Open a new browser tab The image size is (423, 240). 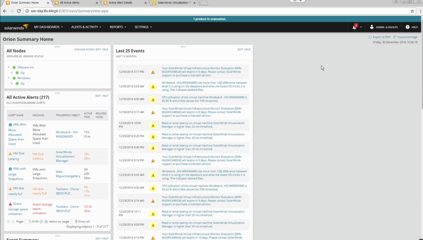pyautogui.click(x=204, y=3)
